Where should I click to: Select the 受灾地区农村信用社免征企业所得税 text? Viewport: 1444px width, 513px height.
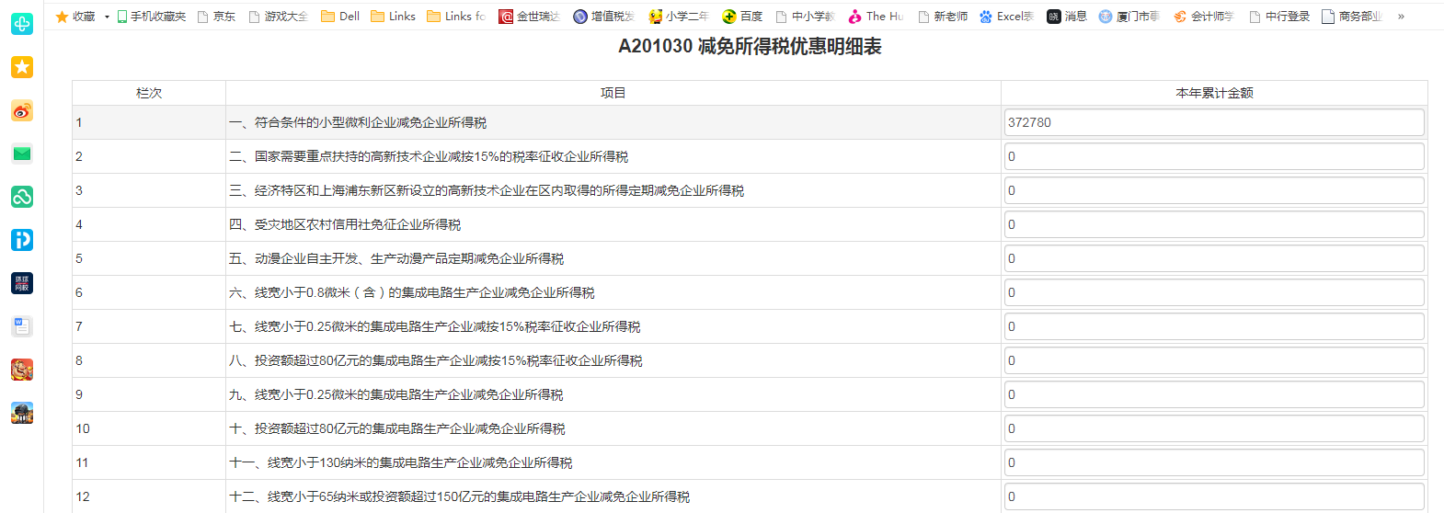click(345, 224)
